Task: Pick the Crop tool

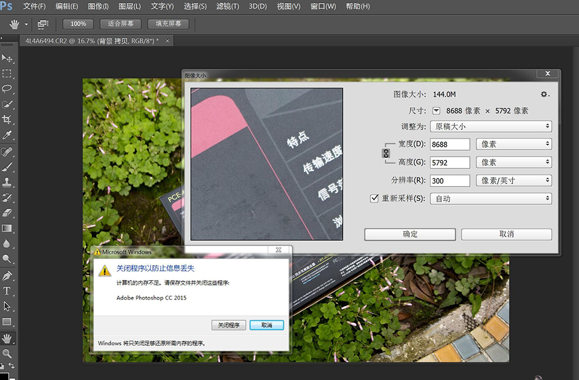Action: pyautogui.click(x=7, y=120)
